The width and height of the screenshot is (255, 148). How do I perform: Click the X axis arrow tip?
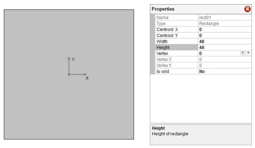[x=85, y=74]
